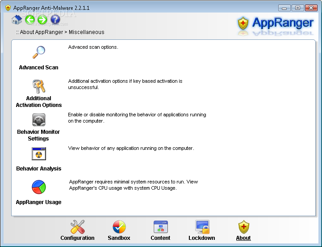Viewport: 322px width, 247px height.
Task: Open Behavior Monitor Settings gear icon
Action: (38, 120)
